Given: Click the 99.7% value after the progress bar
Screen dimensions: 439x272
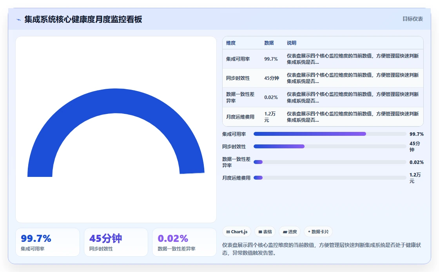Looking at the screenshot, I should coord(417,134).
